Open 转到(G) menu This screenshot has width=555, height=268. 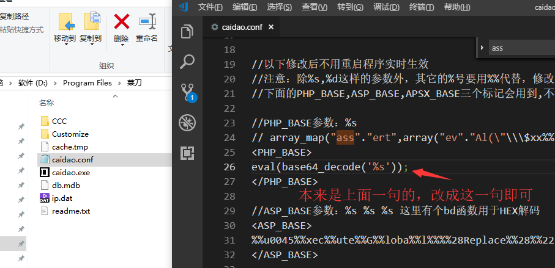point(350,7)
